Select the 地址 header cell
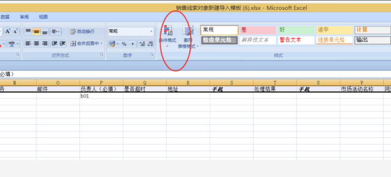The height and width of the screenshot is (177, 391). click(x=188, y=89)
